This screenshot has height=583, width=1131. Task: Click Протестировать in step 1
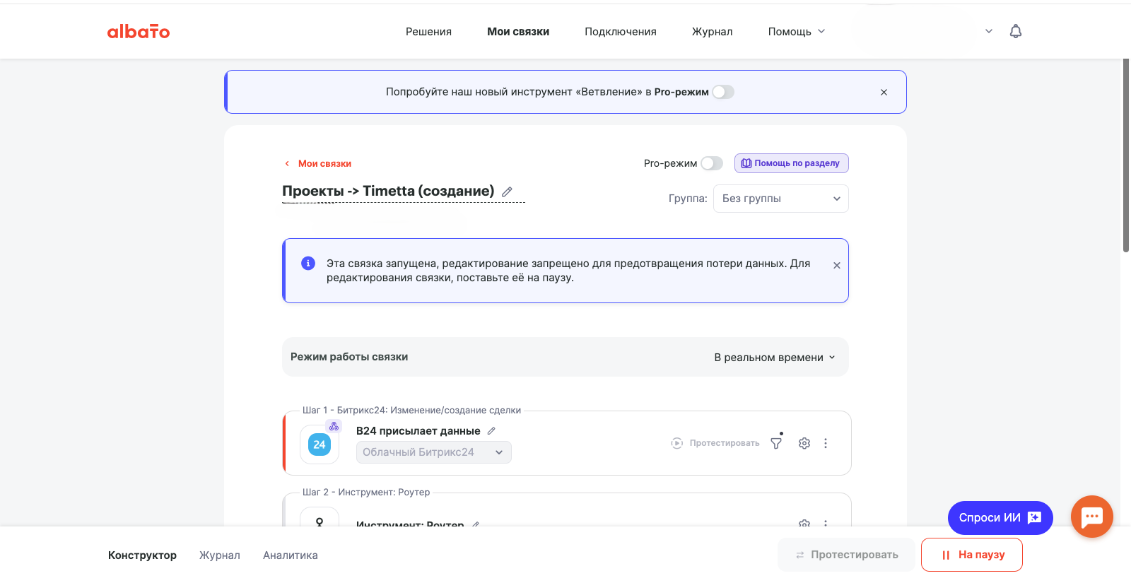(715, 443)
